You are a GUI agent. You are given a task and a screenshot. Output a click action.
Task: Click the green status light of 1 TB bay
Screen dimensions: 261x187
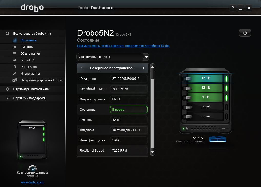[x=226, y=98]
